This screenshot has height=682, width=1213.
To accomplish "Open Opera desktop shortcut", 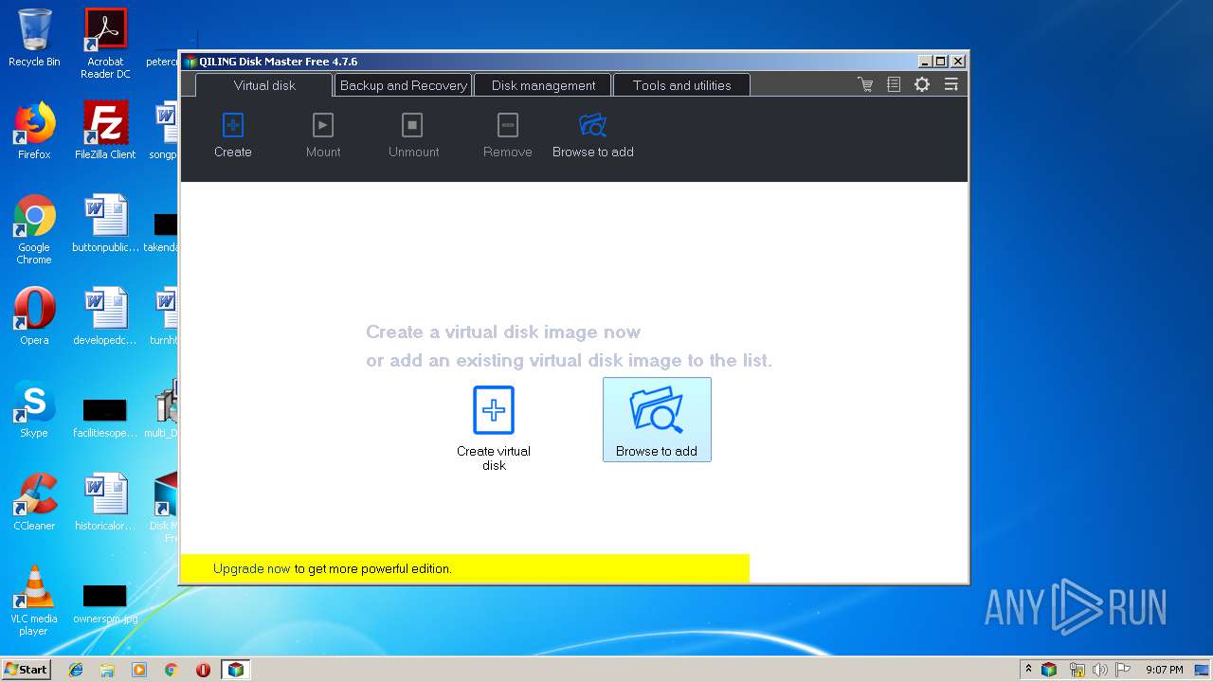I will tap(34, 316).
